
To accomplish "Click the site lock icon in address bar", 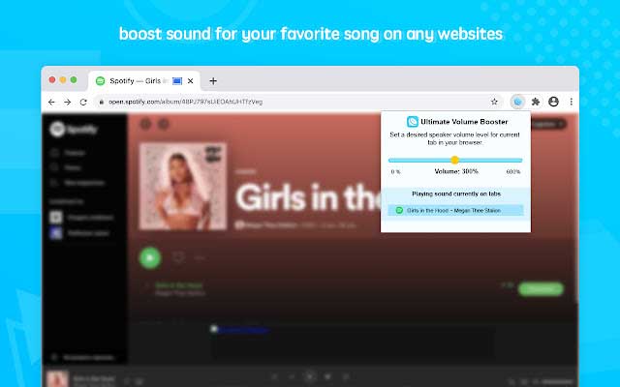I will coord(102,102).
